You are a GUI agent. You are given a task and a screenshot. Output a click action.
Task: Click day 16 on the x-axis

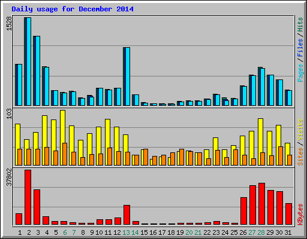click(153, 232)
